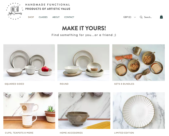Click the SQUARED SIDED category label

[x=14, y=84]
